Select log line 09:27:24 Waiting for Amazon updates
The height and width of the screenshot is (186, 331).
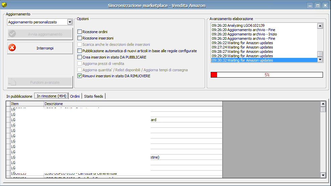(264, 47)
